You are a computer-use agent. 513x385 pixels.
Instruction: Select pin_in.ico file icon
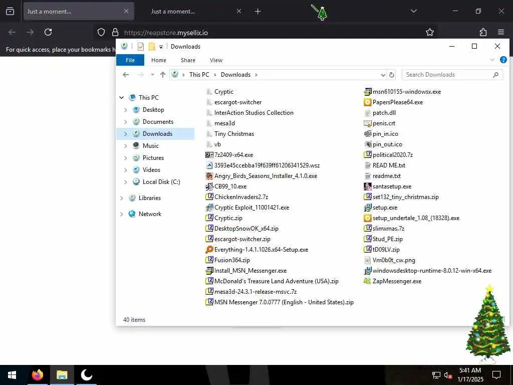(x=368, y=134)
